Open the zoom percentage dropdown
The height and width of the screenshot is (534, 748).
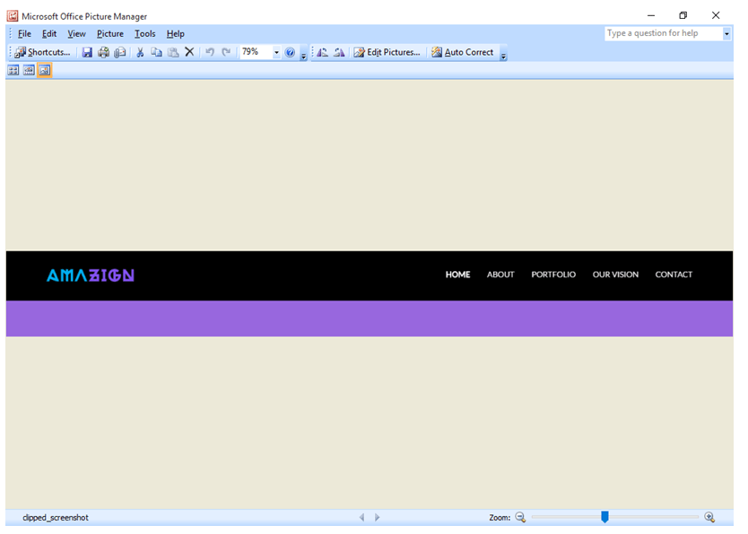tap(276, 52)
